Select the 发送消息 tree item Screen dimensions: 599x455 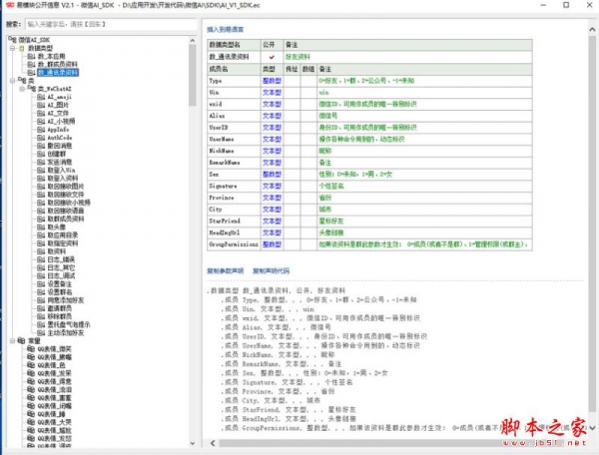click(x=61, y=161)
